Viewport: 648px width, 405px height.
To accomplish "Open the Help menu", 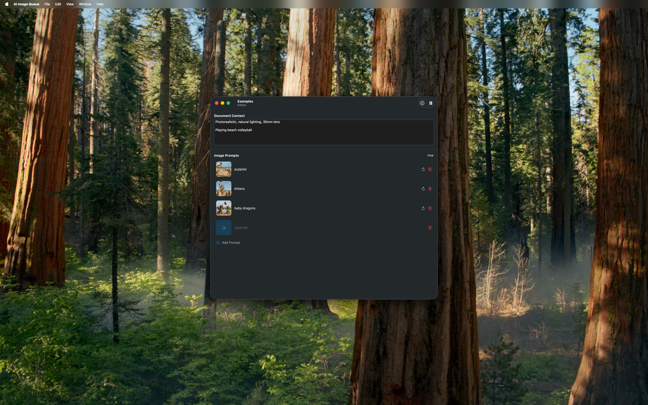I will click(100, 4).
